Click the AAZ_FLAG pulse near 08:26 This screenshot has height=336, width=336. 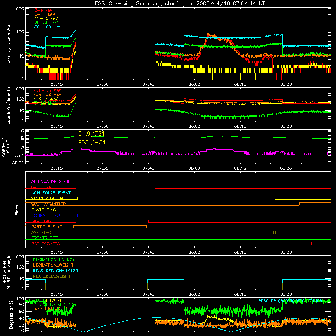[275, 233]
